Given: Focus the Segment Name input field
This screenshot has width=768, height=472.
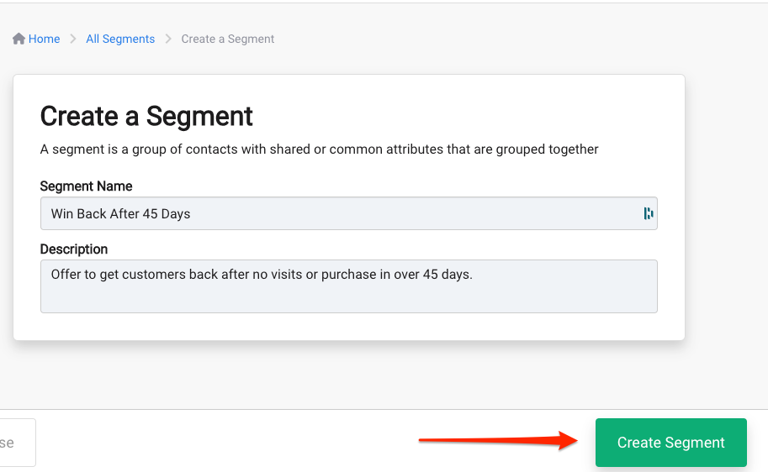Looking at the screenshot, I should (349, 213).
